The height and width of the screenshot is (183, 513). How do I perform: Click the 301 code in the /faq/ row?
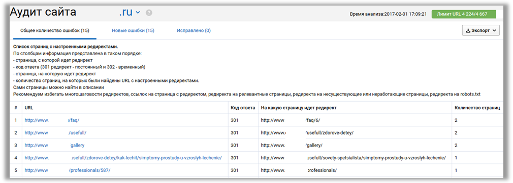pyautogui.click(x=235, y=120)
